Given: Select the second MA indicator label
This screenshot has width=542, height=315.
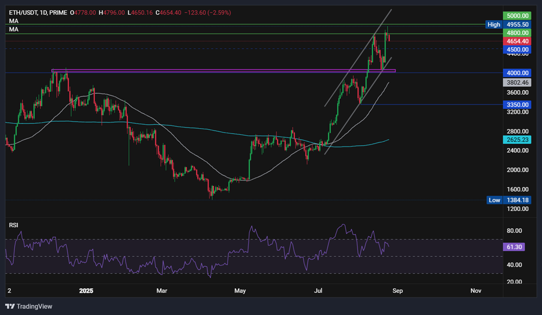Looking at the screenshot, I should (x=14, y=29).
